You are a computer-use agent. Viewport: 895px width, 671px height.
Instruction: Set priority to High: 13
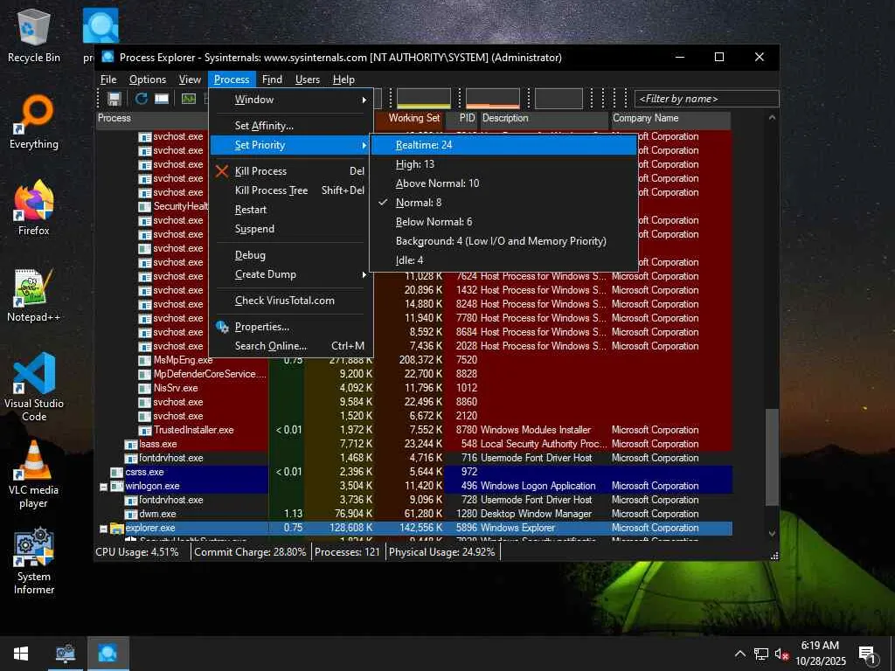pyautogui.click(x=503, y=164)
